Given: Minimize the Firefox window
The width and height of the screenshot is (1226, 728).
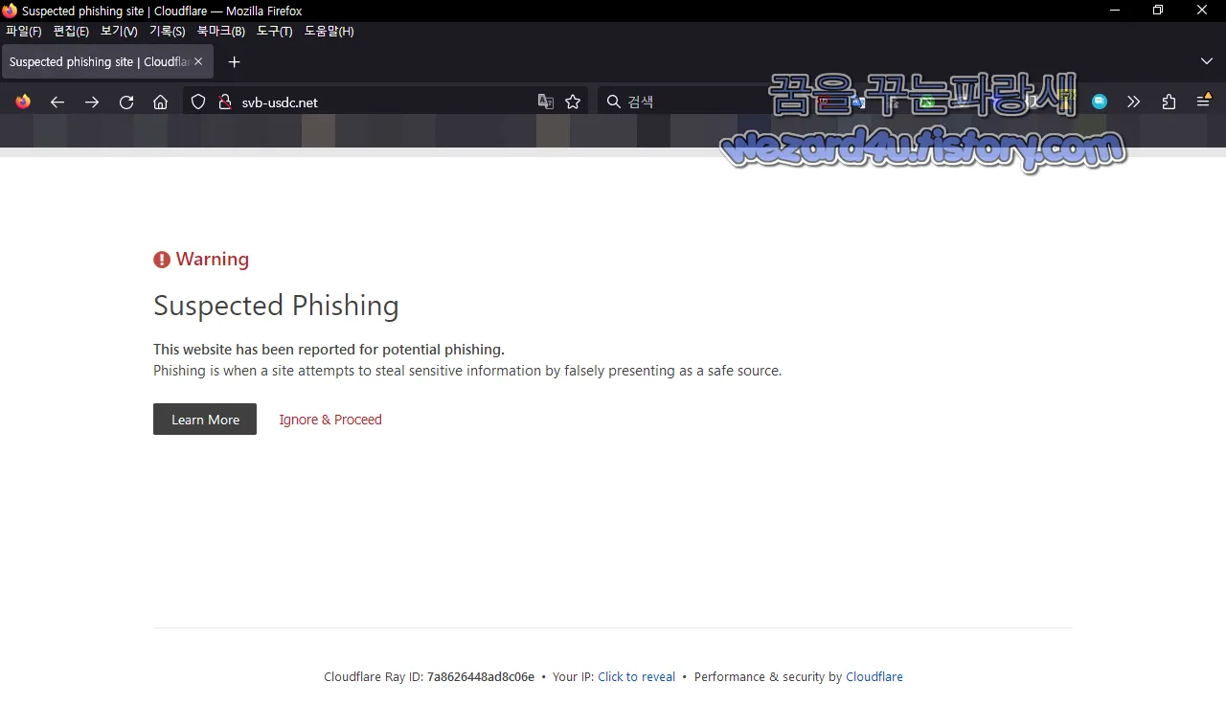Looking at the screenshot, I should [1115, 11].
